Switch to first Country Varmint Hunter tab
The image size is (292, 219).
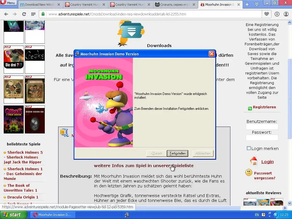tap(85, 5)
